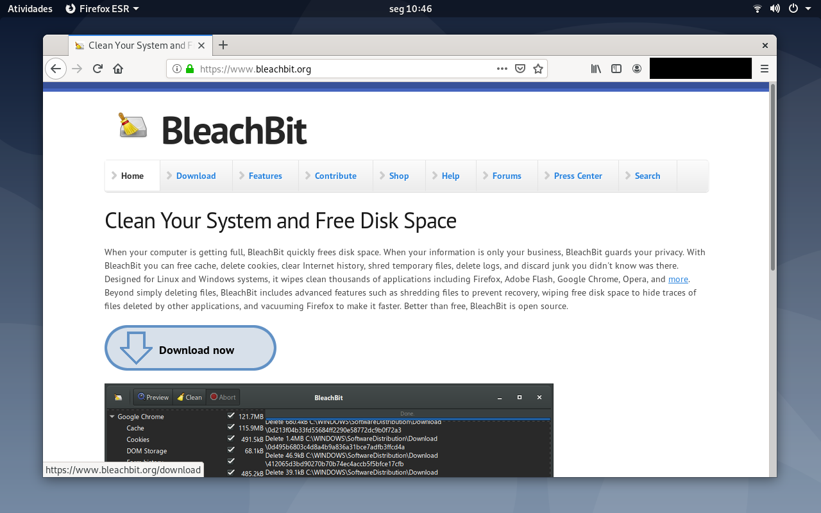The height and width of the screenshot is (513, 821).
Task: Select the Home navigation tab
Action: pos(132,176)
